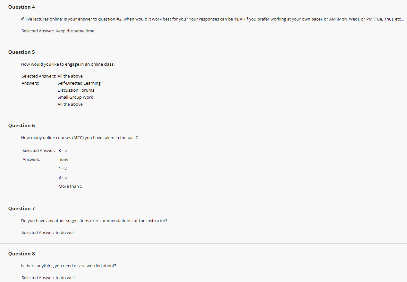
Task: Click the Question 4 heading
Action: coord(21,7)
